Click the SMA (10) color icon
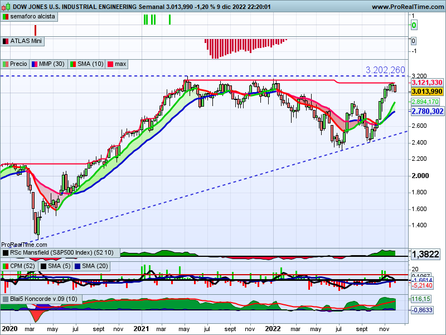446x335 pixels. pos(73,64)
